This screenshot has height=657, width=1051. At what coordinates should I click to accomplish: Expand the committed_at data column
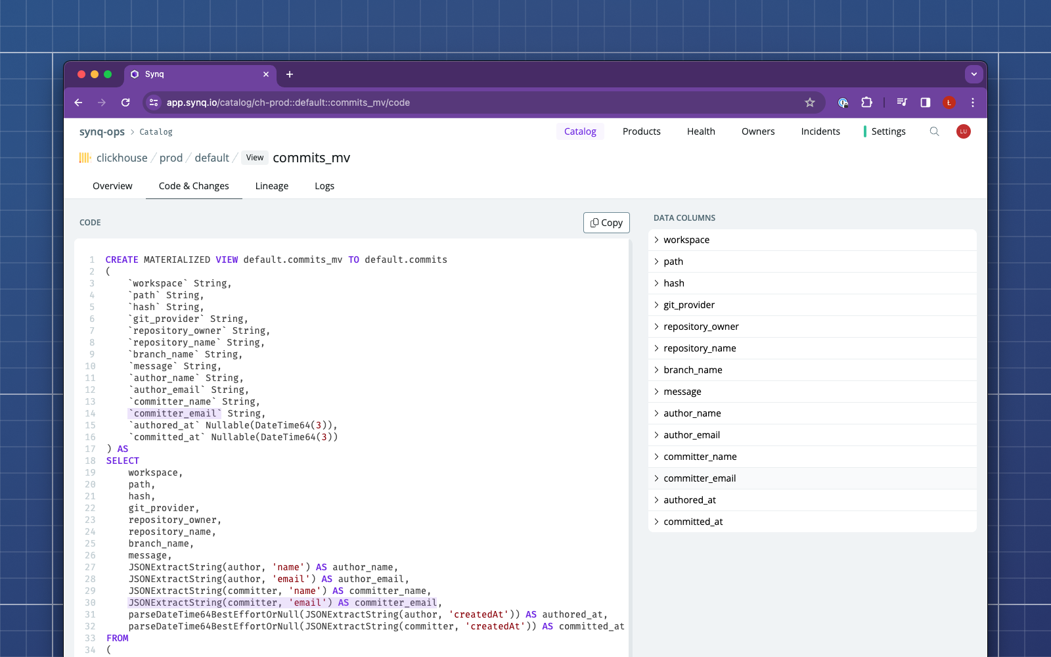(x=812, y=522)
